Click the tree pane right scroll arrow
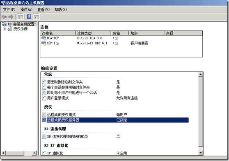 (x=34, y=153)
